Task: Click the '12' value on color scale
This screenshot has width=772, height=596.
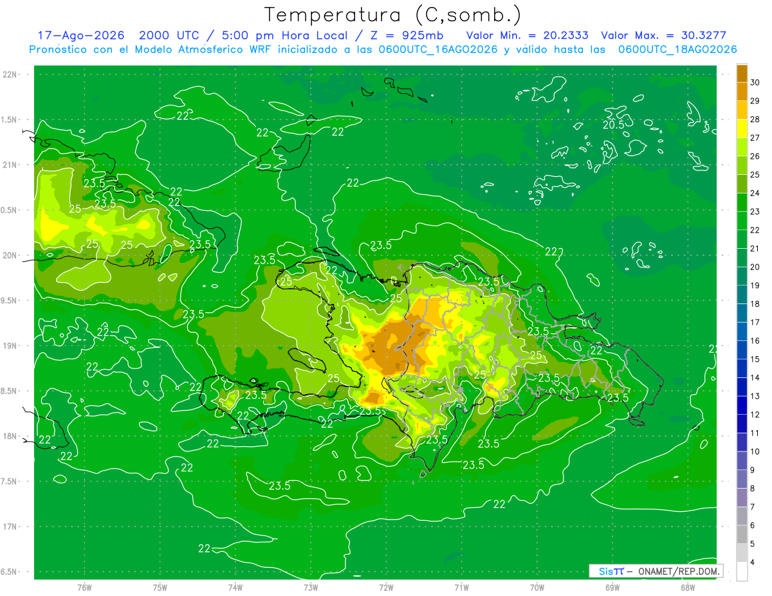Action: [755, 415]
